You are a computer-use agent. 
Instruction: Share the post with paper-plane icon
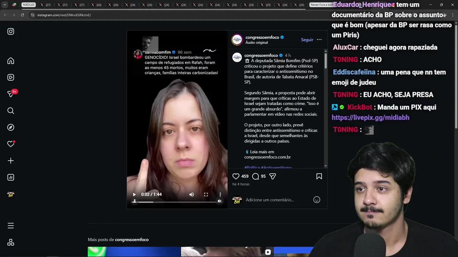pyautogui.click(x=273, y=176)
